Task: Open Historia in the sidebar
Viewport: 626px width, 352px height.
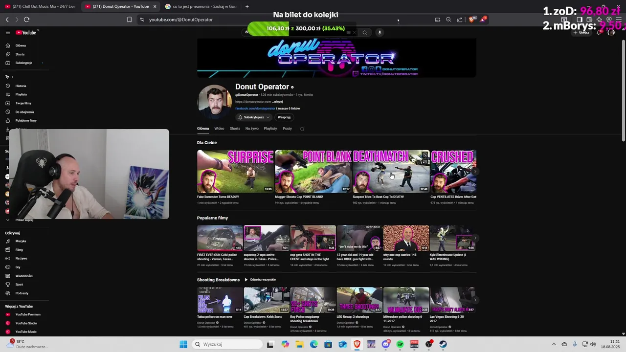Action: coord(21,86)
